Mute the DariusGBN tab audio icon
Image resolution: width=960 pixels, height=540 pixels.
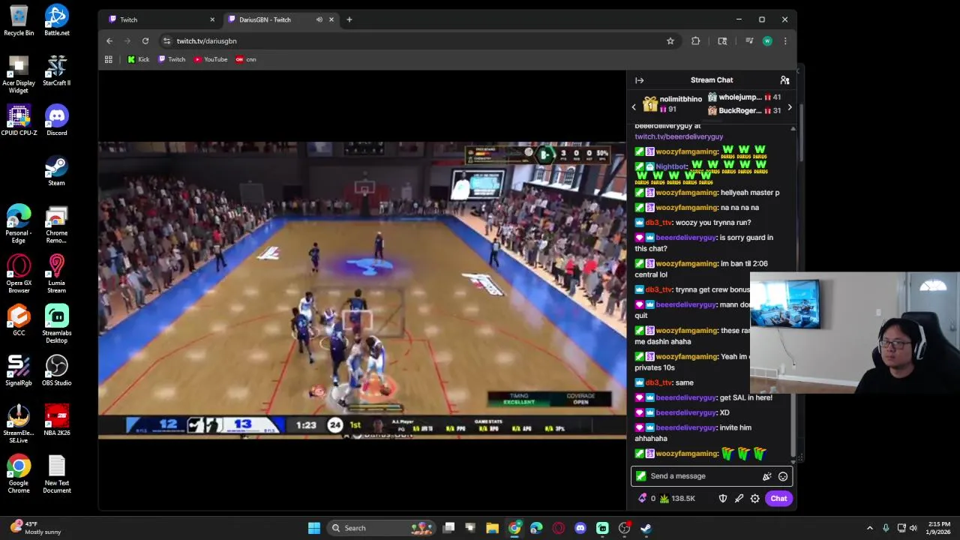tap(319, 19)
